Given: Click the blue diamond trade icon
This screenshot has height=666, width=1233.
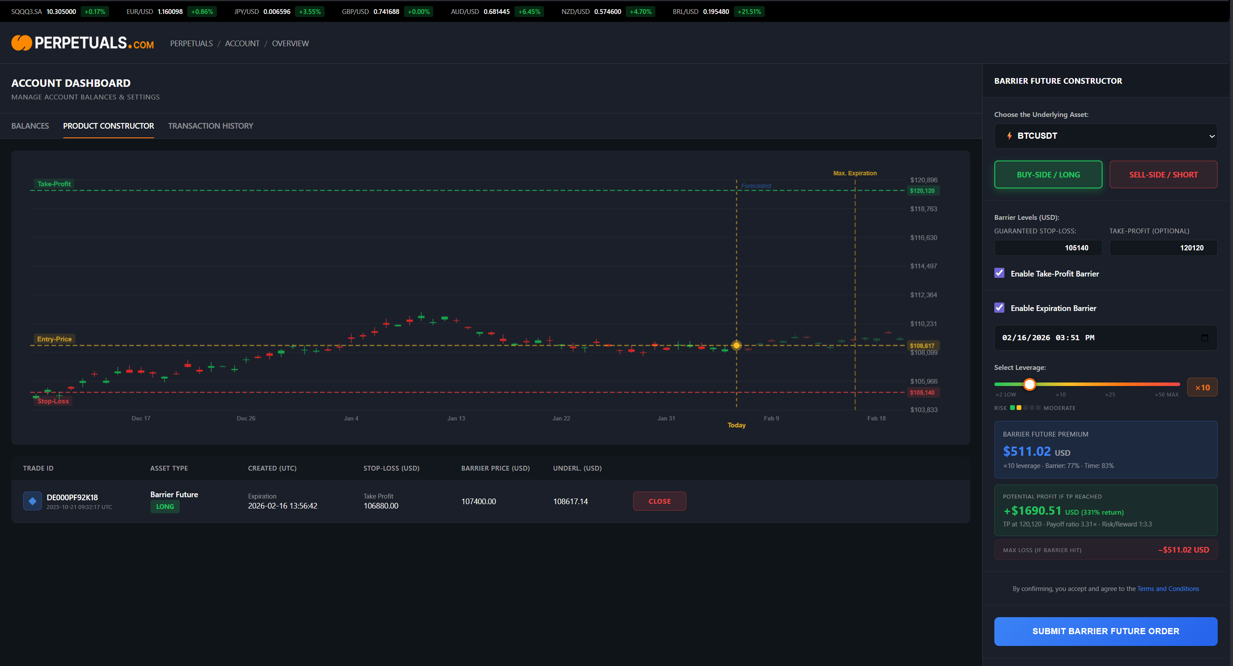Looking at the screenshot, I should [33, 501].
